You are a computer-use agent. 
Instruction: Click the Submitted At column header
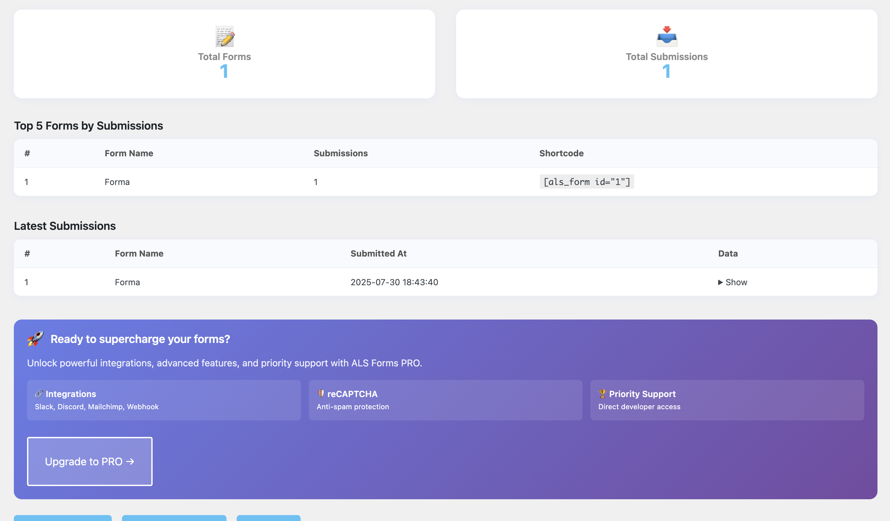coord(379,254)
